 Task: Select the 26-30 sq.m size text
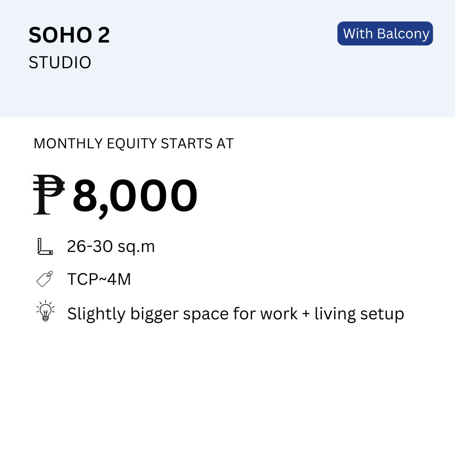(x=111, y=247)
